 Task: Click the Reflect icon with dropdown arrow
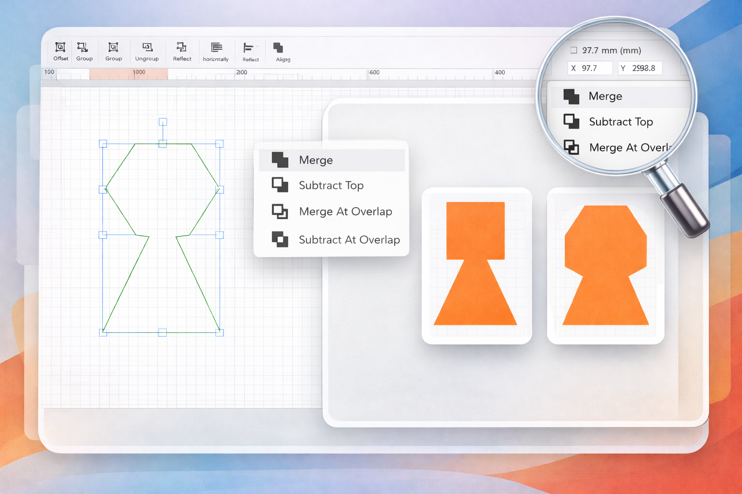pyautogui.click(x=248, y=48)
